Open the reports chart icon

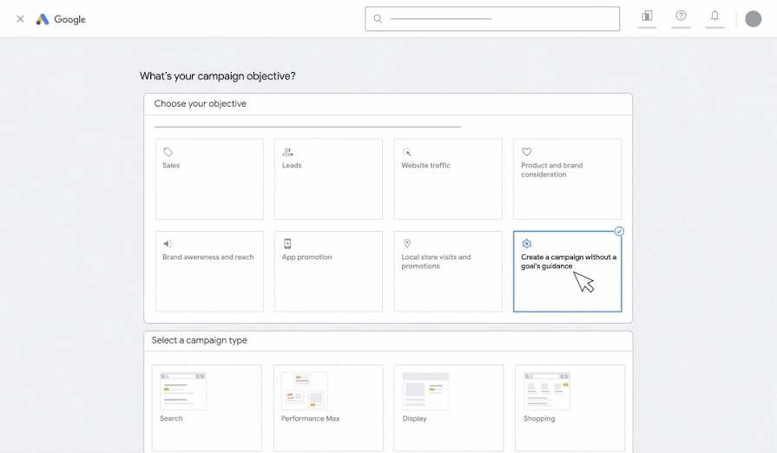(647, 16)
